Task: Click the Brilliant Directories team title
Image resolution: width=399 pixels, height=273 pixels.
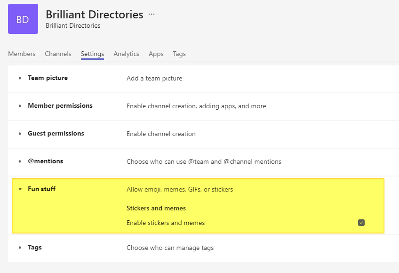Action: [95, 15]
